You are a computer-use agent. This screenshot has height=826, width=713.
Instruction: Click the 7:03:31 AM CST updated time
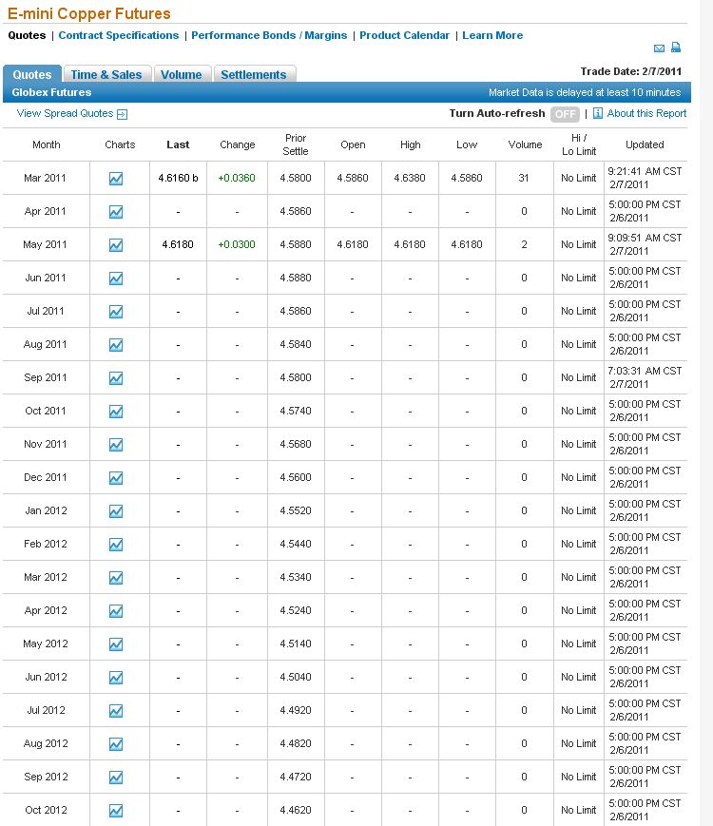(645, 371)
